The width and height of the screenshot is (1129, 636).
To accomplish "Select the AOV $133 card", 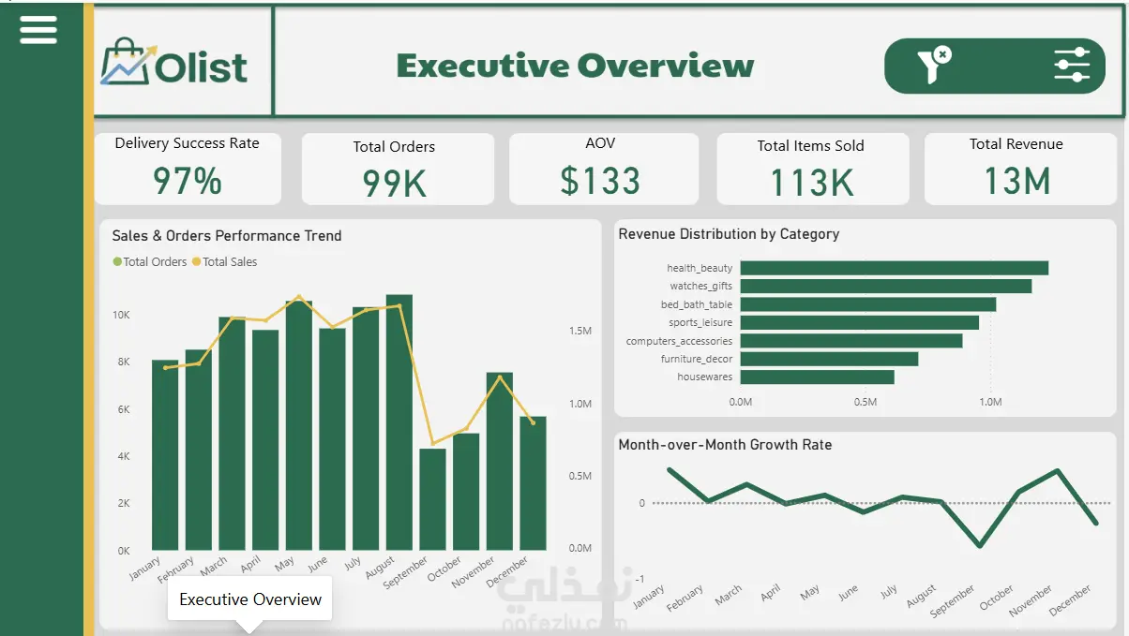I will pos(604,169).
